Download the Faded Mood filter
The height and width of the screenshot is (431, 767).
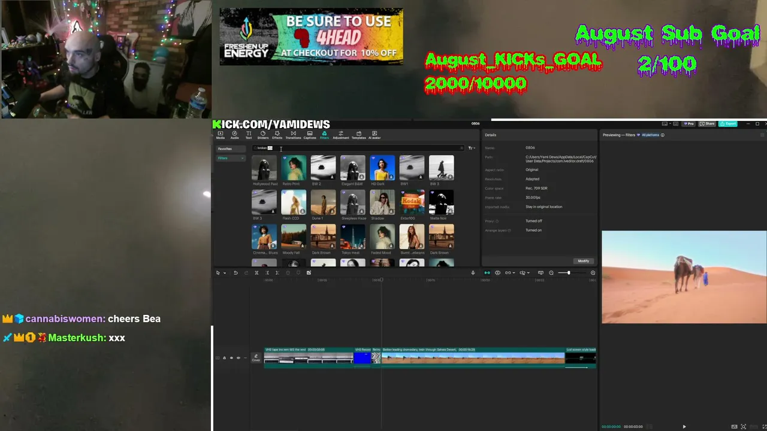pyautogui.click(x=391, y=245)
